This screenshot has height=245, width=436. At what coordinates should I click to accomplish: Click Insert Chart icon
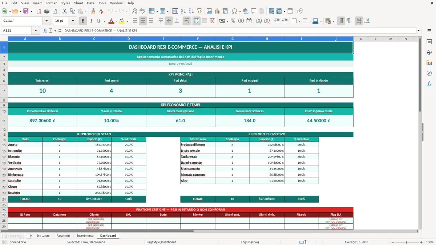coord(217,11)
